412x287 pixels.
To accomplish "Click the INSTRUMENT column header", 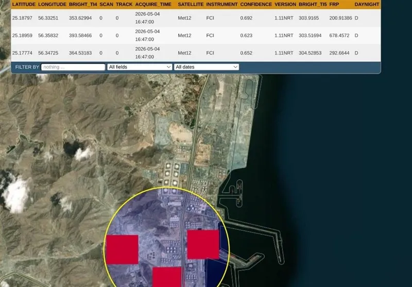I will (222, 4).
